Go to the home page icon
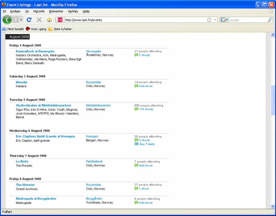The image size is (276, 216). (49, 20)
